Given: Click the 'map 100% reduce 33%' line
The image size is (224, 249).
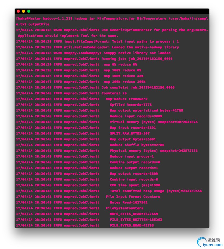Looking at the screenshot, I should [80, 76].
